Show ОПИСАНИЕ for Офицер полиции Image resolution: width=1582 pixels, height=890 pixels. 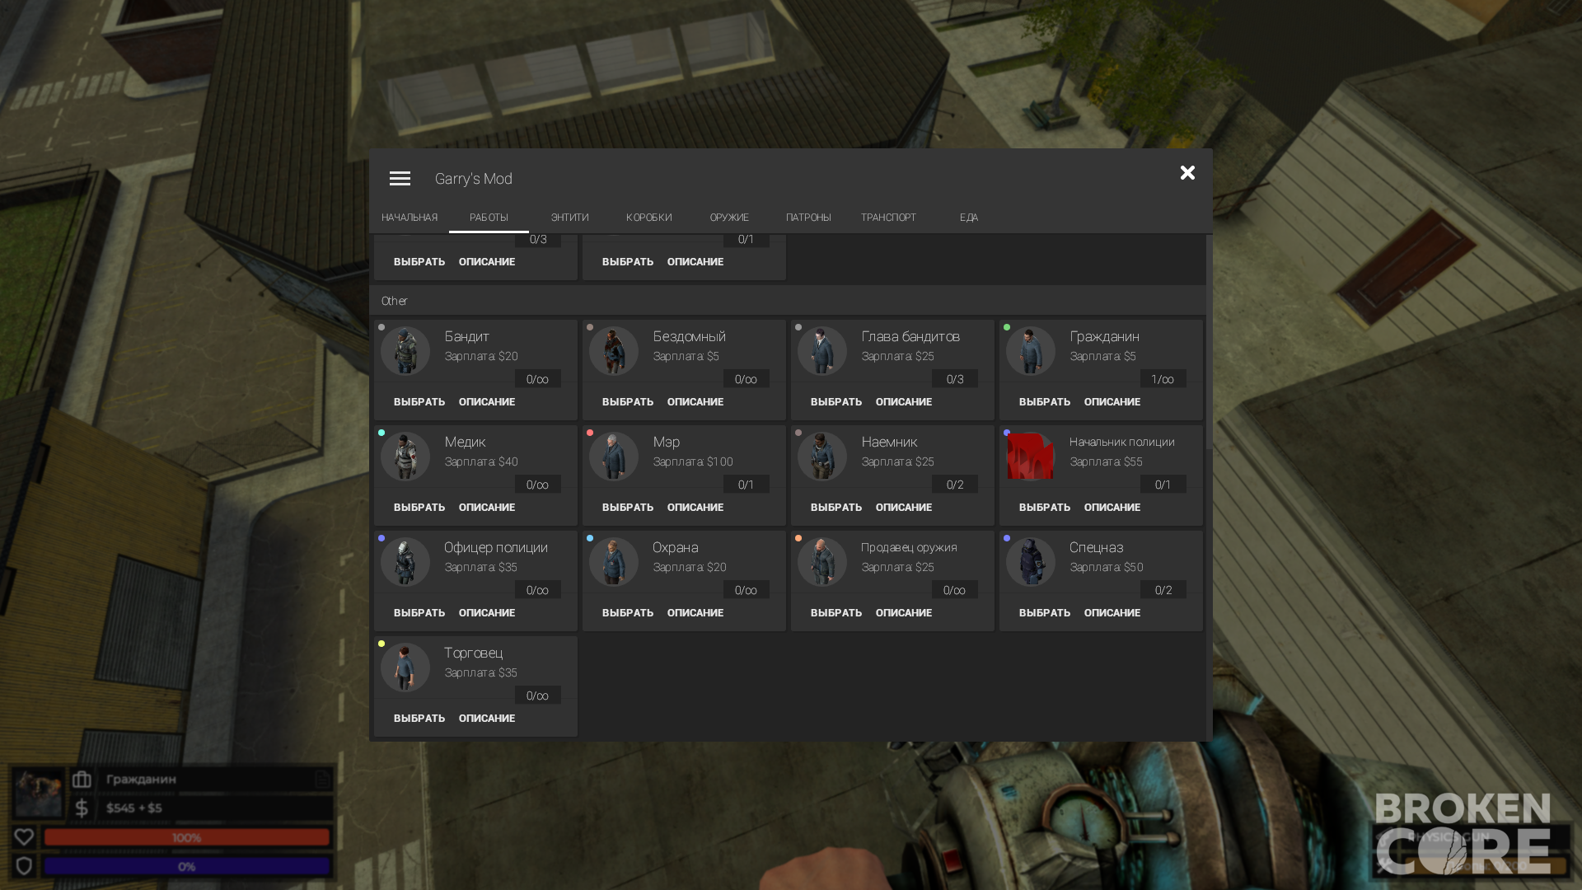487,613
